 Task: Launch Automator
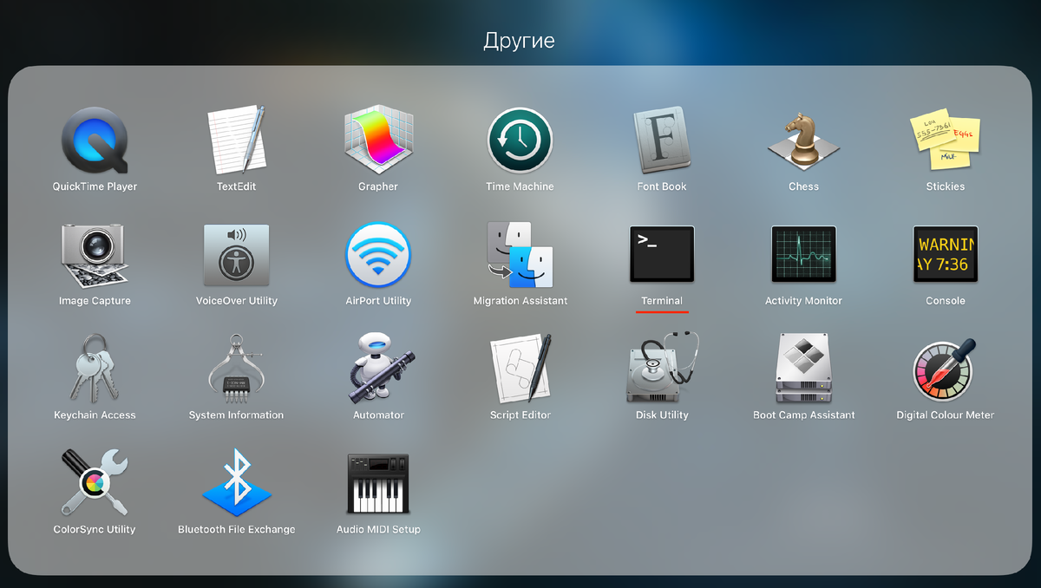click(x=378, y=369)
